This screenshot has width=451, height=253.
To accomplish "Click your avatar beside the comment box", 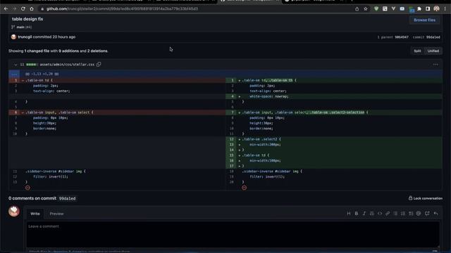I will [x=14, y=211].
